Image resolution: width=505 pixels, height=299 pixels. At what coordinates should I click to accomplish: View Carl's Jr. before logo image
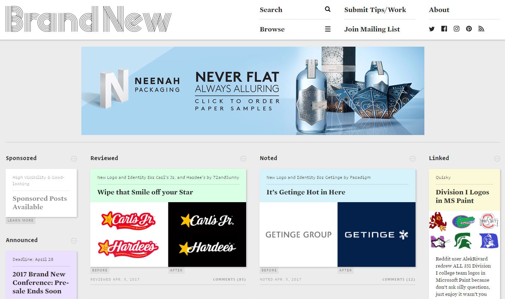(x=129, y=234)
